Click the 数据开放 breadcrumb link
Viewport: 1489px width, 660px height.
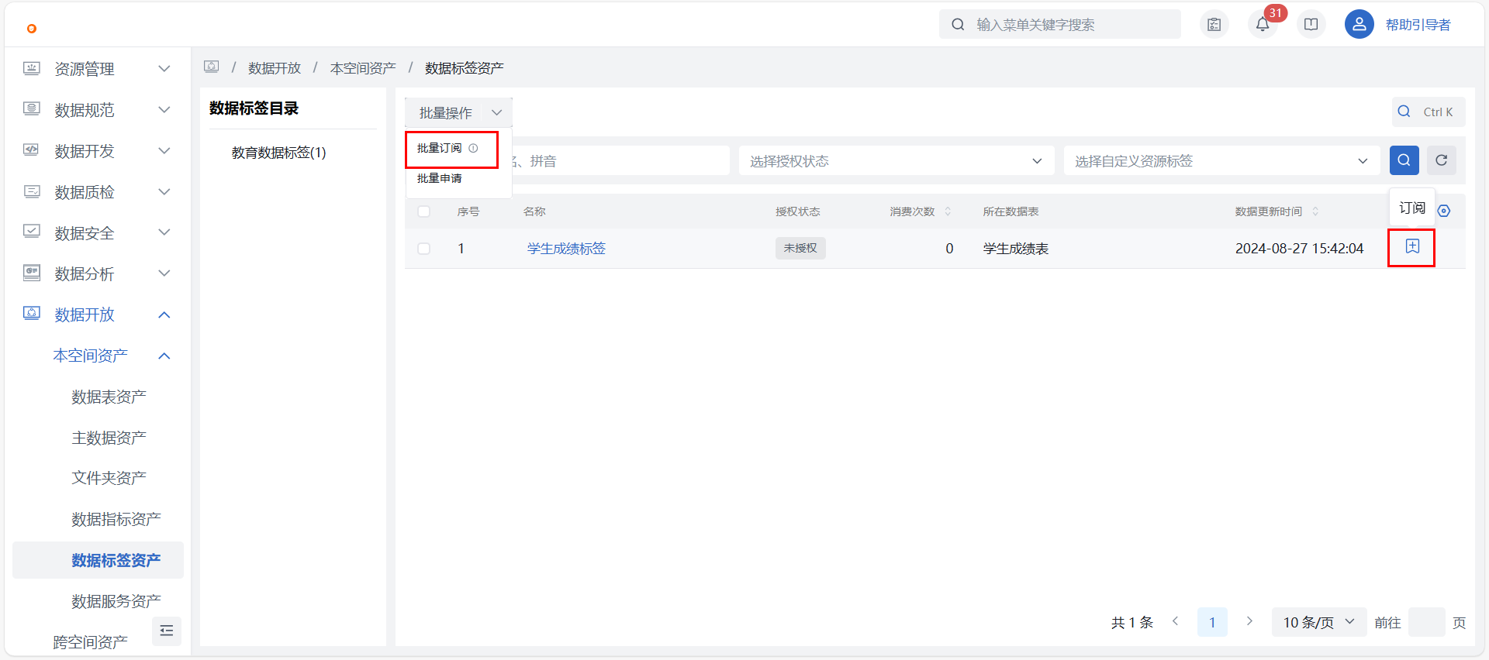pos(275,68)
